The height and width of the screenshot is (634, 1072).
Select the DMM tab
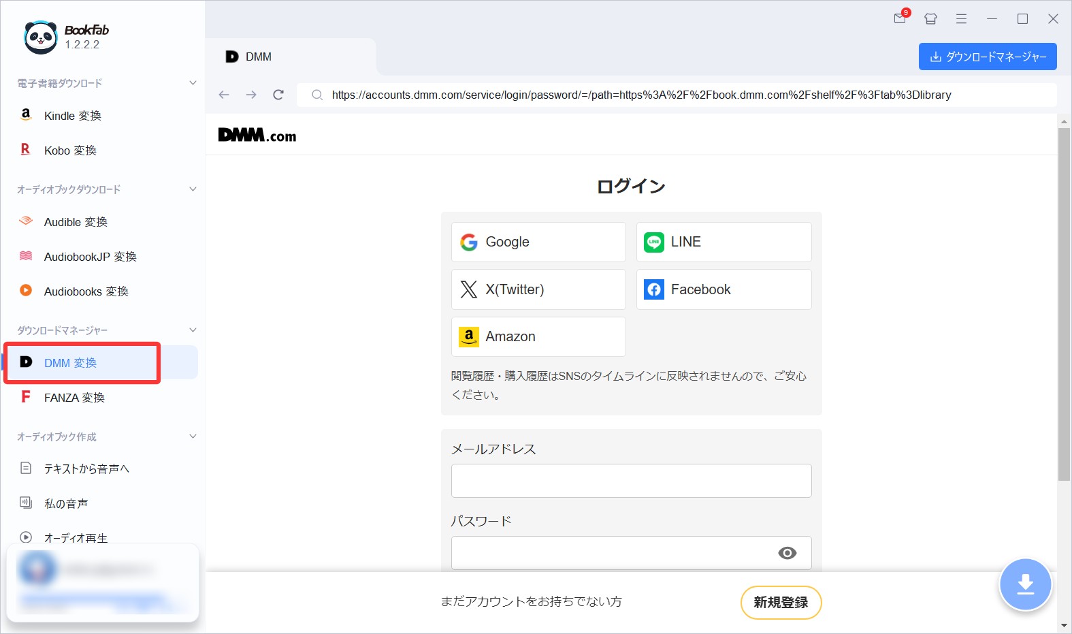259,57
